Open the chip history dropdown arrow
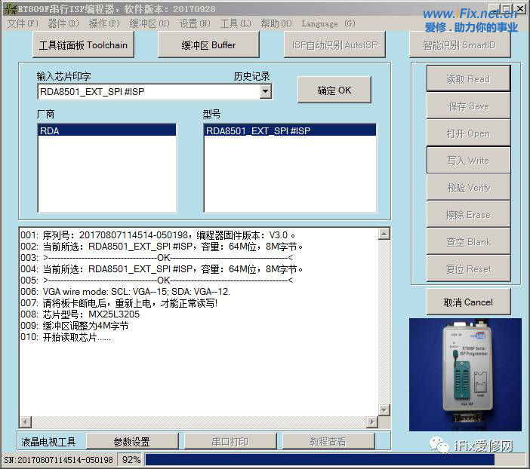The image size is (530, 469). tap(265, 91)
